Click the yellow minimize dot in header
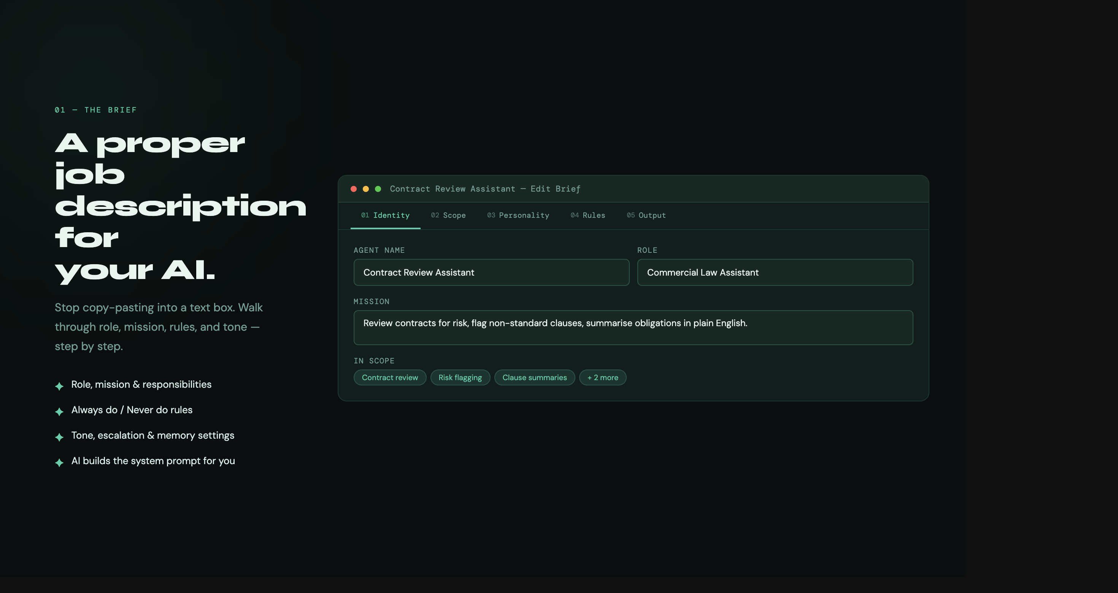The image size is (1118, 593). point(366,189)
